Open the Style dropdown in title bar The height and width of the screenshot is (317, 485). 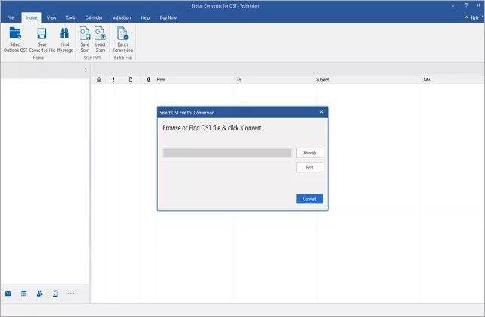point(473,16)
